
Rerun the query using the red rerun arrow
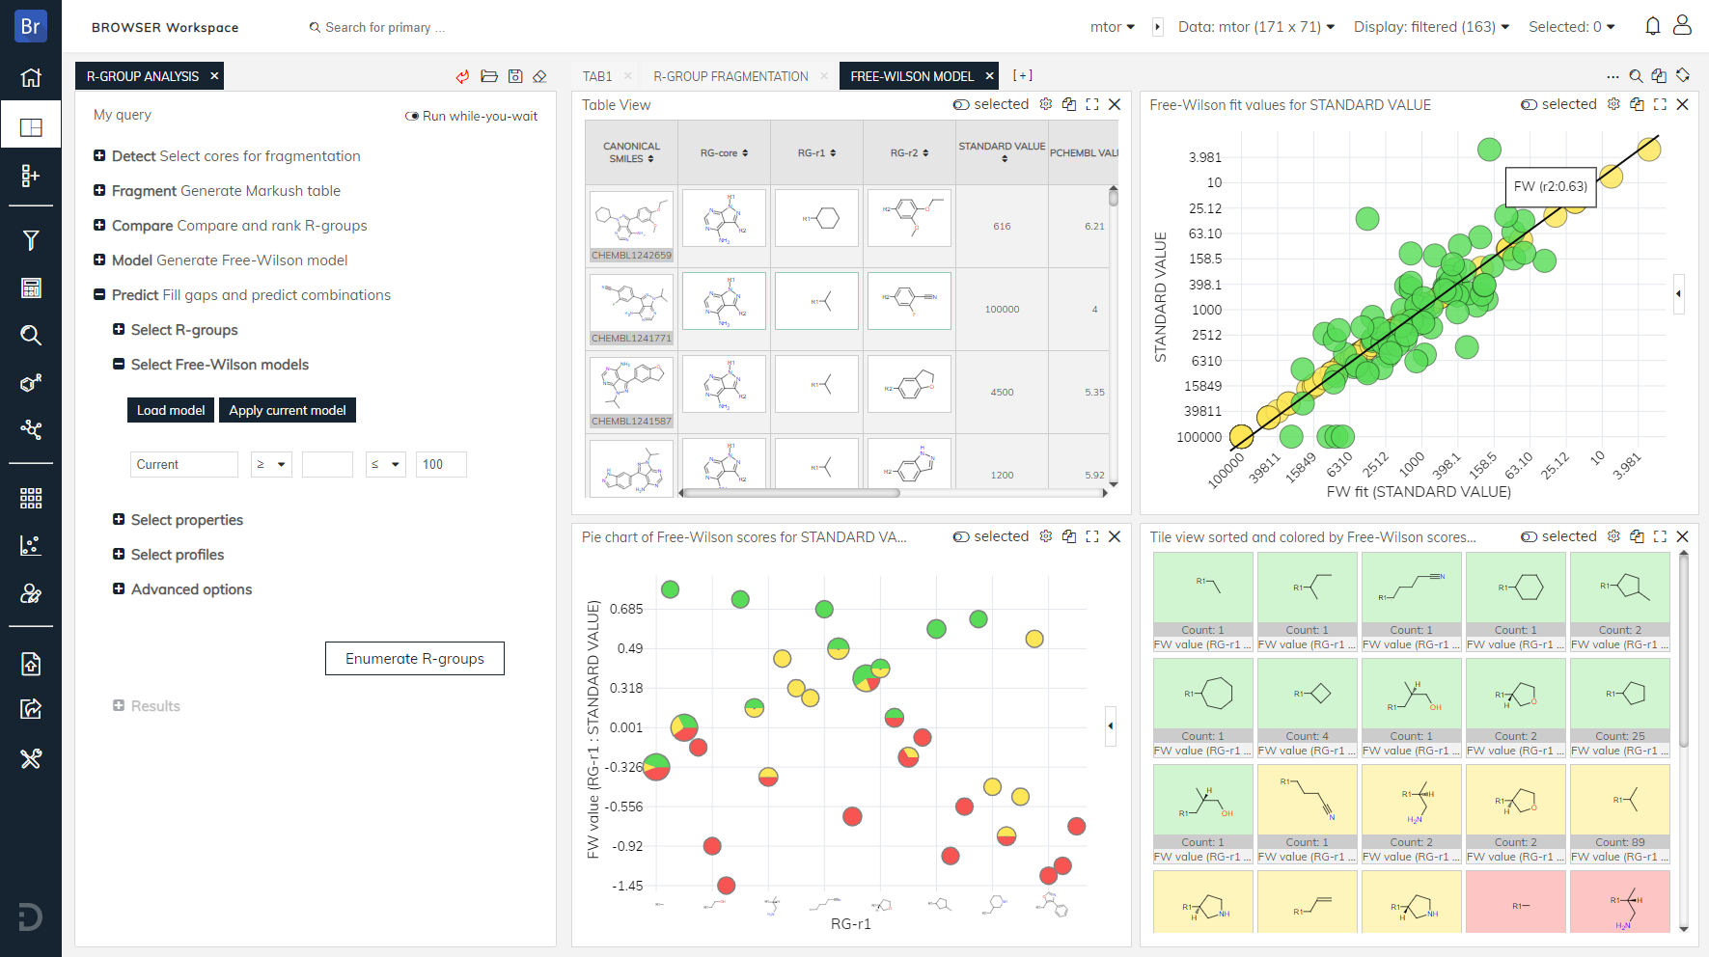[x=463, y=75]
